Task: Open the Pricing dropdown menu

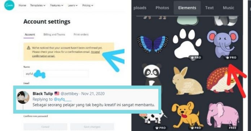Action: (x=88, y=5)
